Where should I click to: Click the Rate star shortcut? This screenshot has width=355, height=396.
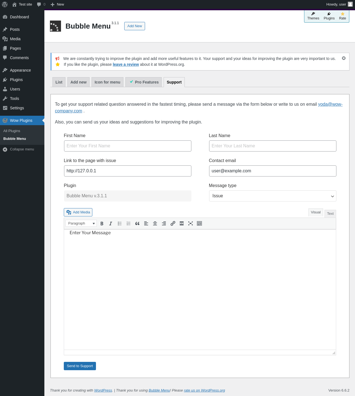tap(343, 16)
